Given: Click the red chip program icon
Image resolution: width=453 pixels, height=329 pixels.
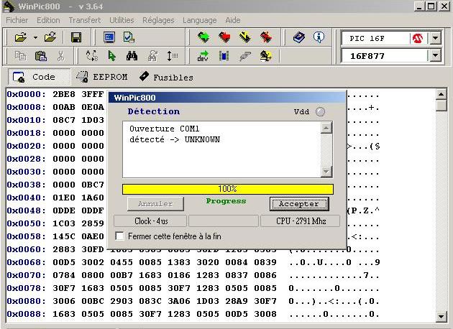Looking at the screenshot, I should (x=224, y=37).
